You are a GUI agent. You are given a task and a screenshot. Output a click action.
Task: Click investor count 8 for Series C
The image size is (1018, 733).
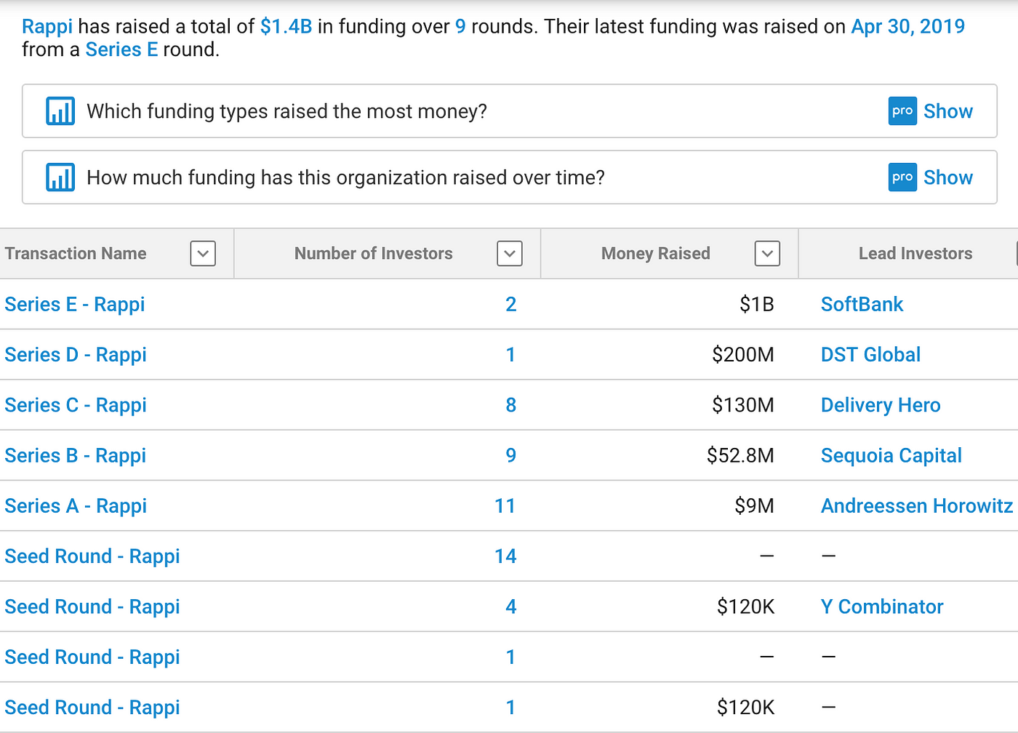(511, 404)
